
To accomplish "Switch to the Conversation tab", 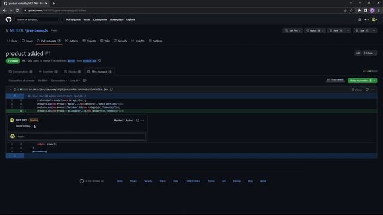I will pyautogui.click(x=20, y=72).
